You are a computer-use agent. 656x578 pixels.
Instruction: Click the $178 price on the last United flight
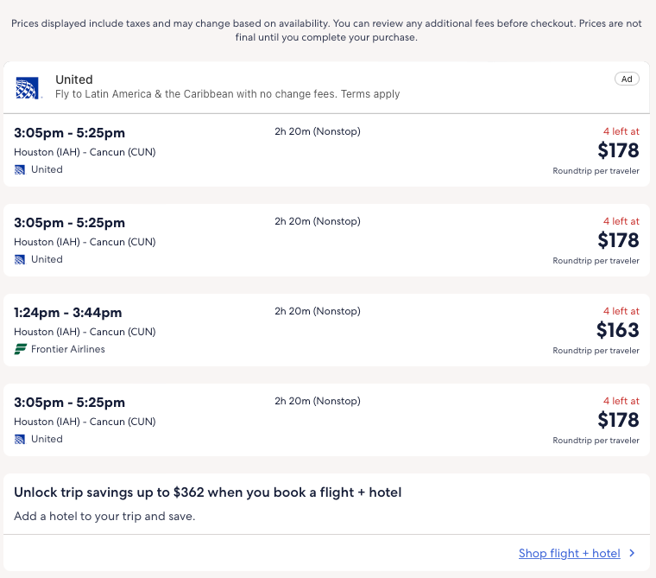(618, 420)
